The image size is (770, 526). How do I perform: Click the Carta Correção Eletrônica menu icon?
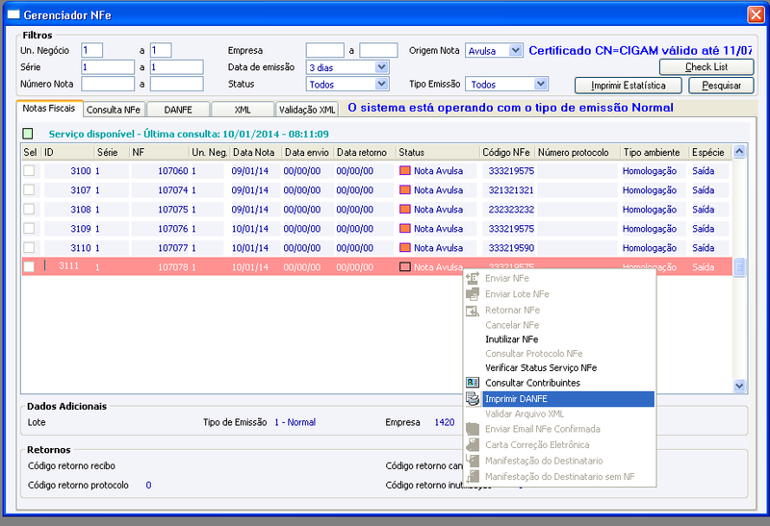click(473, 445)
